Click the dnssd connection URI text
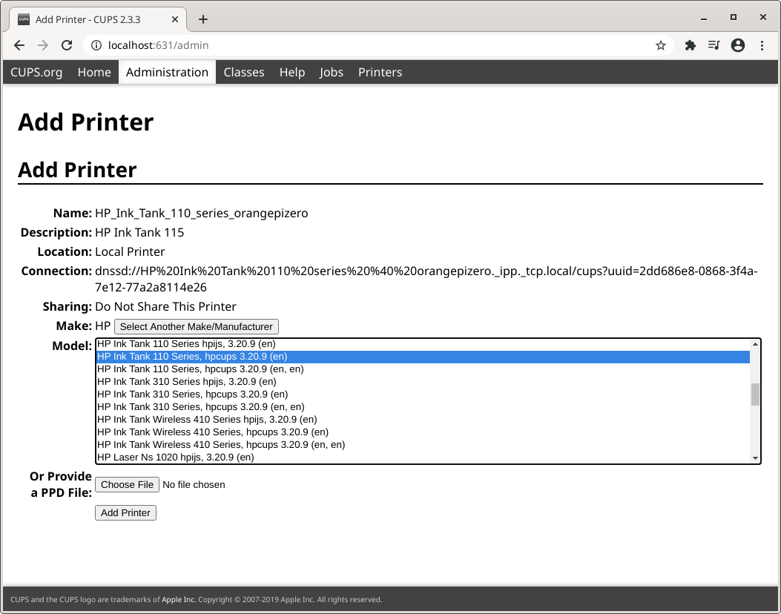This screenshot has width=781, height=614. click(x=426, y=279)
